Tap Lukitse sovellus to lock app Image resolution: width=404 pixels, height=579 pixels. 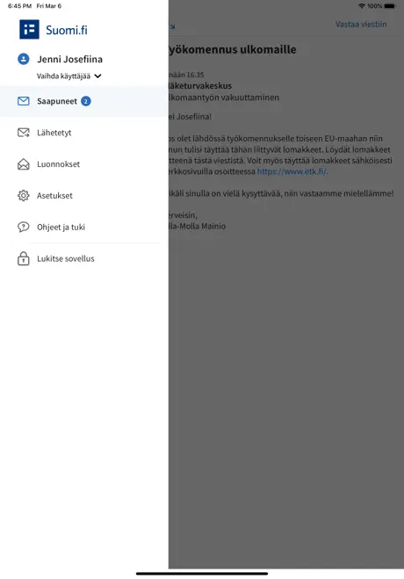click(x=84, y=258)
